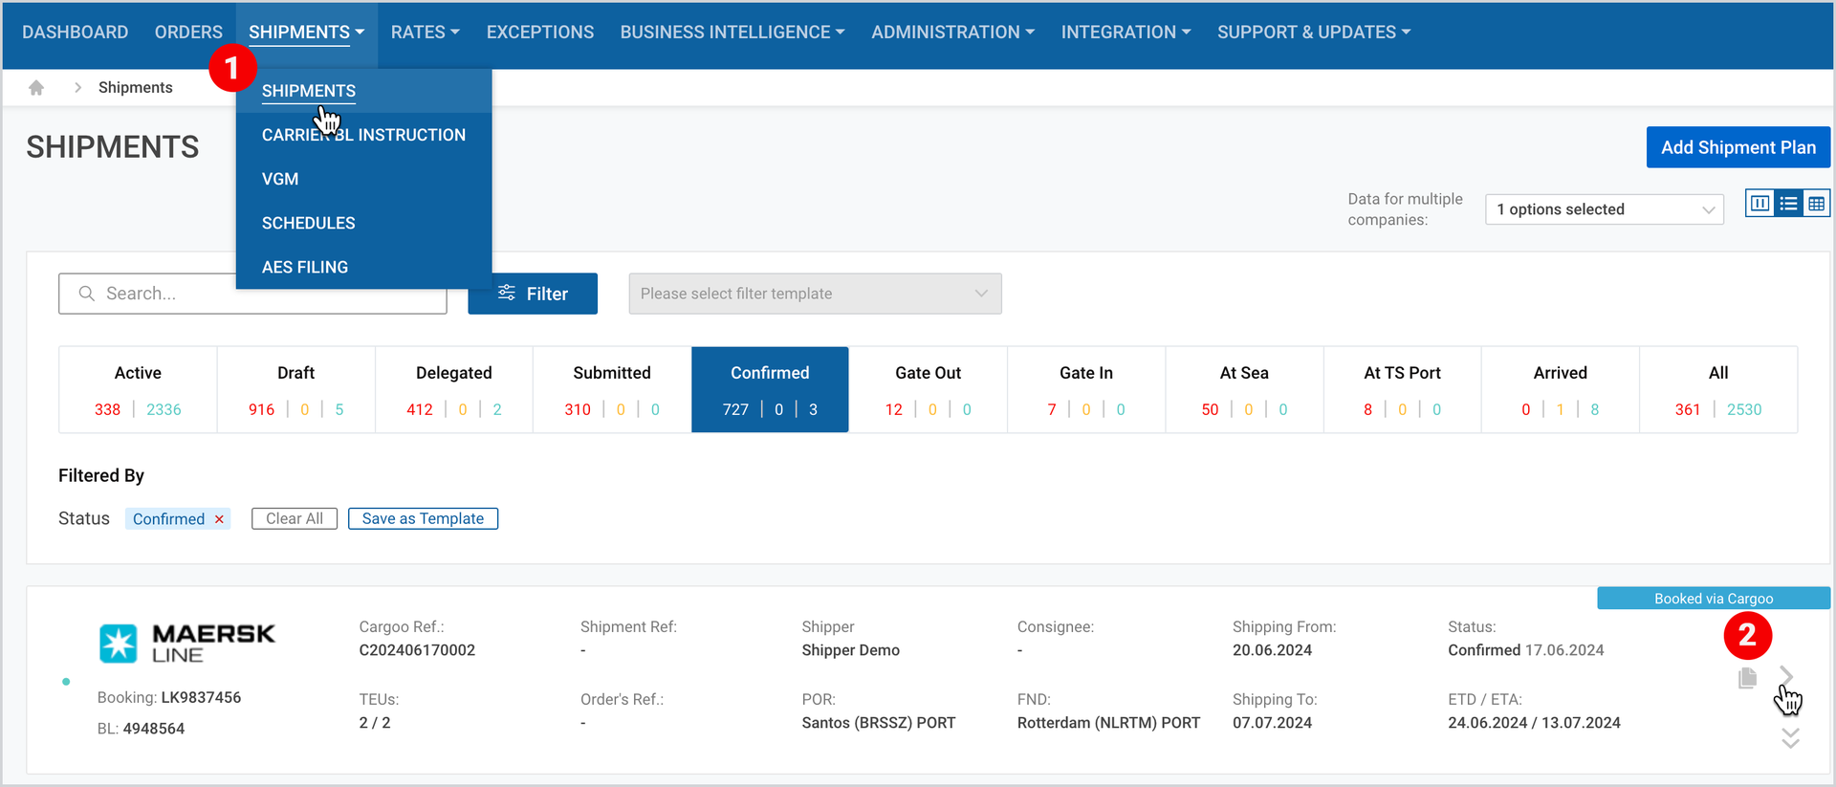Viewport: 1836px width, 787px height.
Task: Click the home breadcrumb icon
Action: coord(36,88)
